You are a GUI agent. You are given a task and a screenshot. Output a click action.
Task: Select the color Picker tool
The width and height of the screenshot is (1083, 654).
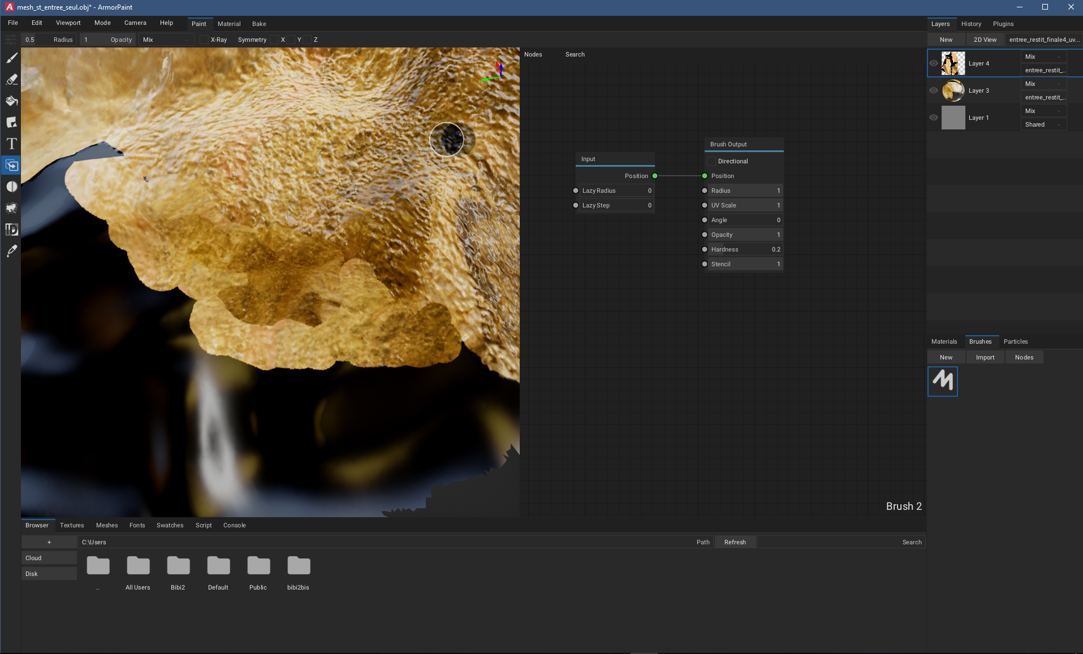(x=11, y=252)
